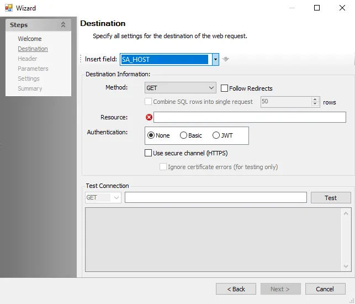Click the Steps panel header
The image size is (355, 304).
(38, 25)
